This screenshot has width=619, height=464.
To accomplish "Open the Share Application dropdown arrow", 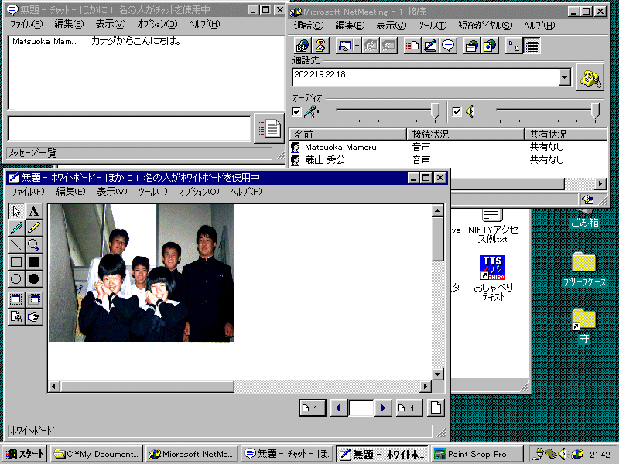I will [357, 46].
